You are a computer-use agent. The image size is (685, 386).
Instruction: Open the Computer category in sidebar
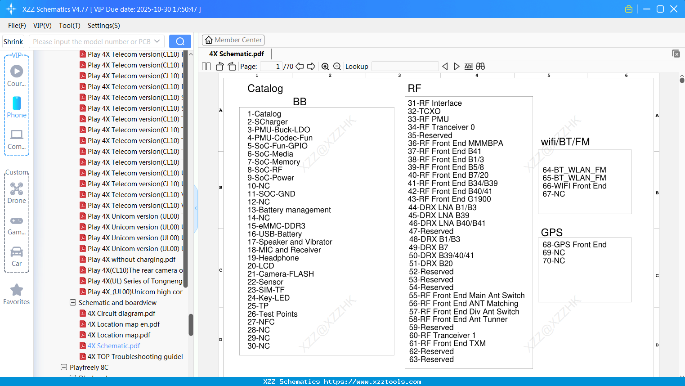click(17, 139)
